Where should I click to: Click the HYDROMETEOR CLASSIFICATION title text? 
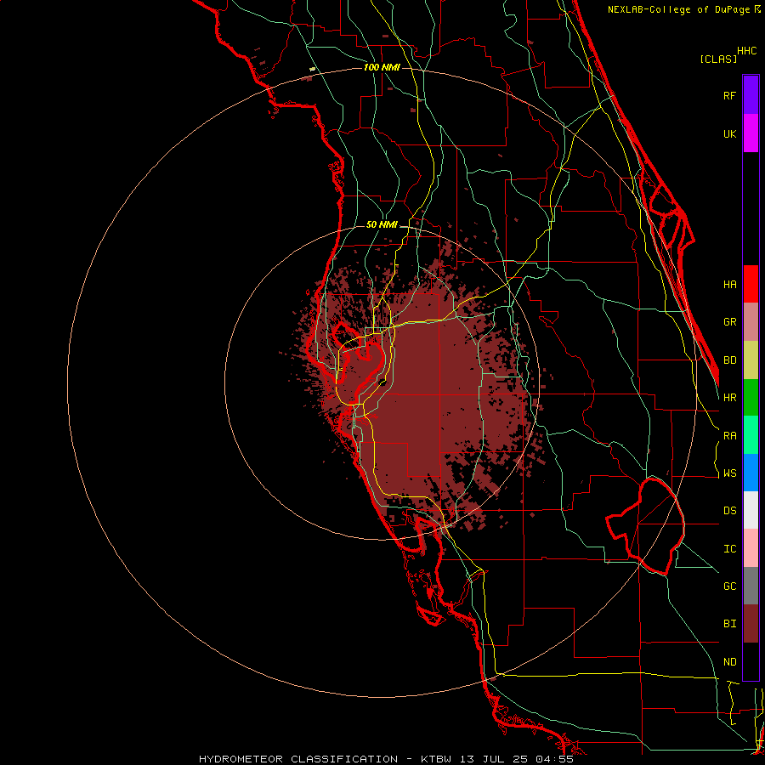(298, 759)
